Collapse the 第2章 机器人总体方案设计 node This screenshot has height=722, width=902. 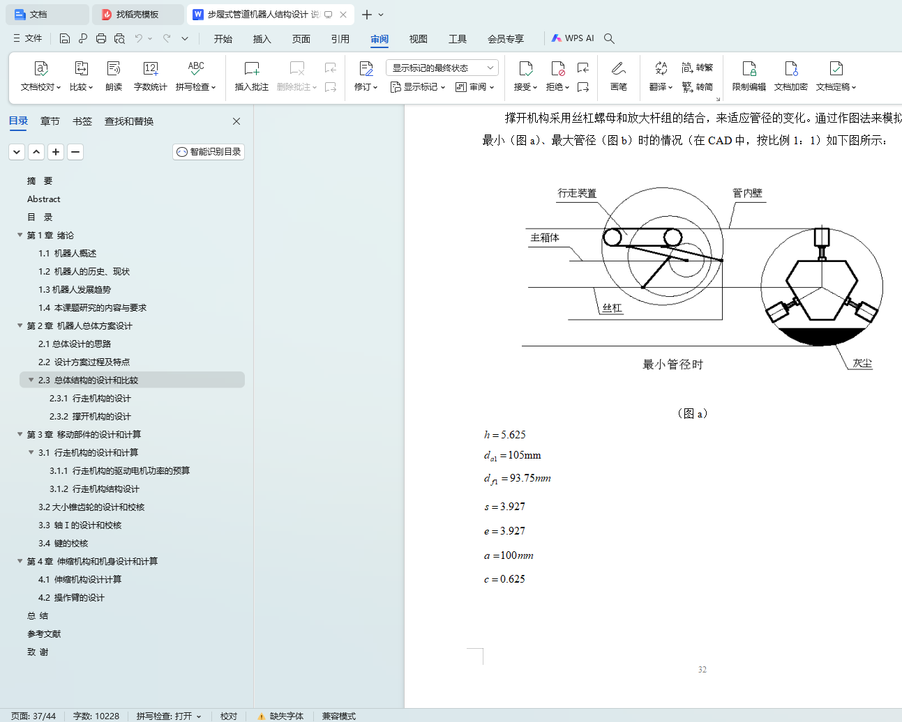(20, 326)
